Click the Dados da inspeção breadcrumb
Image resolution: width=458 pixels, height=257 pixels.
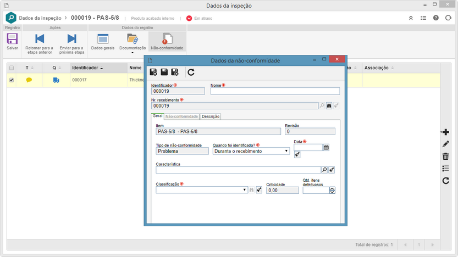click(x=40, y=18)
